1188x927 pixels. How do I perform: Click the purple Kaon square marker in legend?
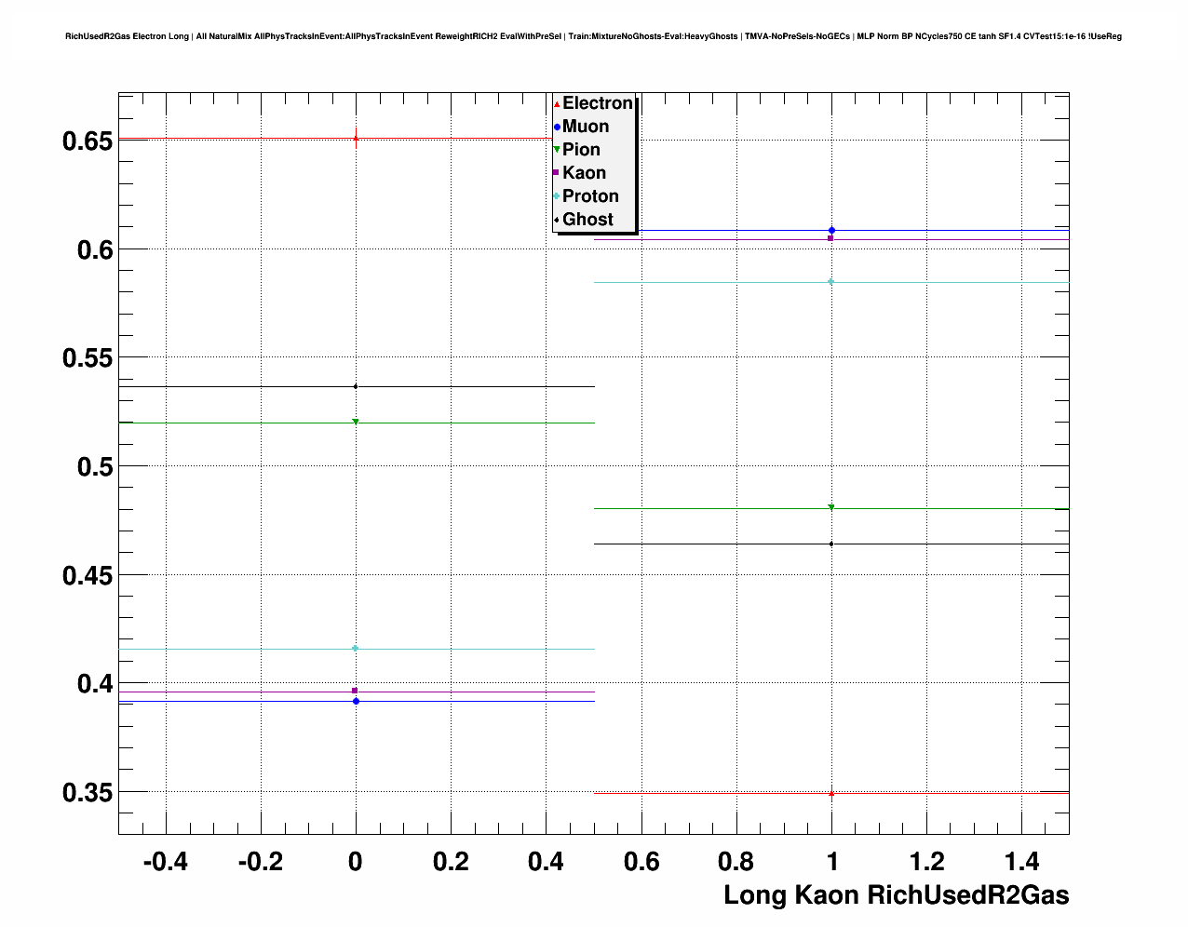pyautogui.click(x=557, y=173)
